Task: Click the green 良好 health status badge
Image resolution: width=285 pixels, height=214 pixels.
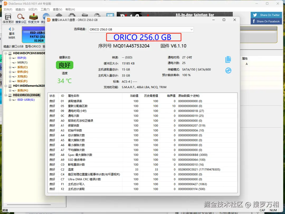Action: 65,65
